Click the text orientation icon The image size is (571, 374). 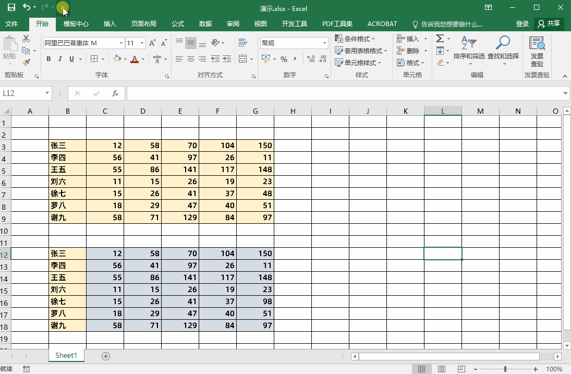(215, 43)
